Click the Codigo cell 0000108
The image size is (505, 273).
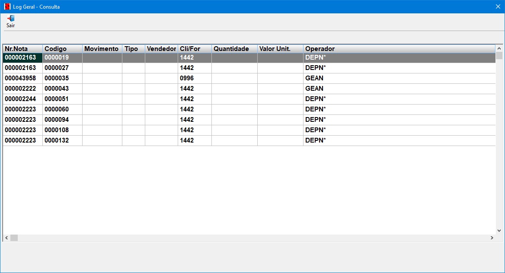tap(63, 130)
